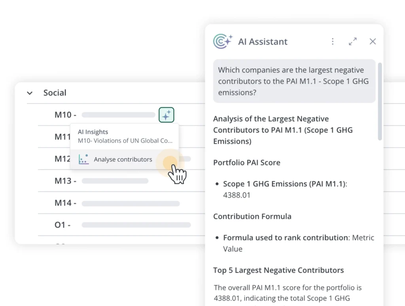Click the question bubble about negative contributors
The image size is (405, 306).
pyautogui.click(x=294, y=81)
